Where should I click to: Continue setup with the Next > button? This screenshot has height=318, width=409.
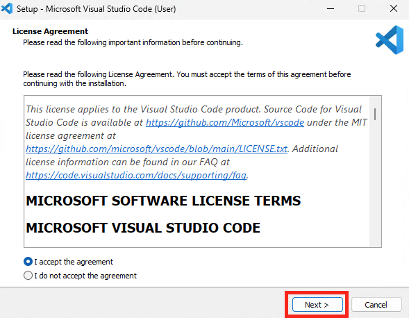[317, 304]
